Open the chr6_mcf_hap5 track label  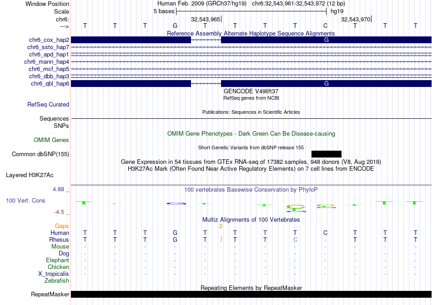coord(49,69)
